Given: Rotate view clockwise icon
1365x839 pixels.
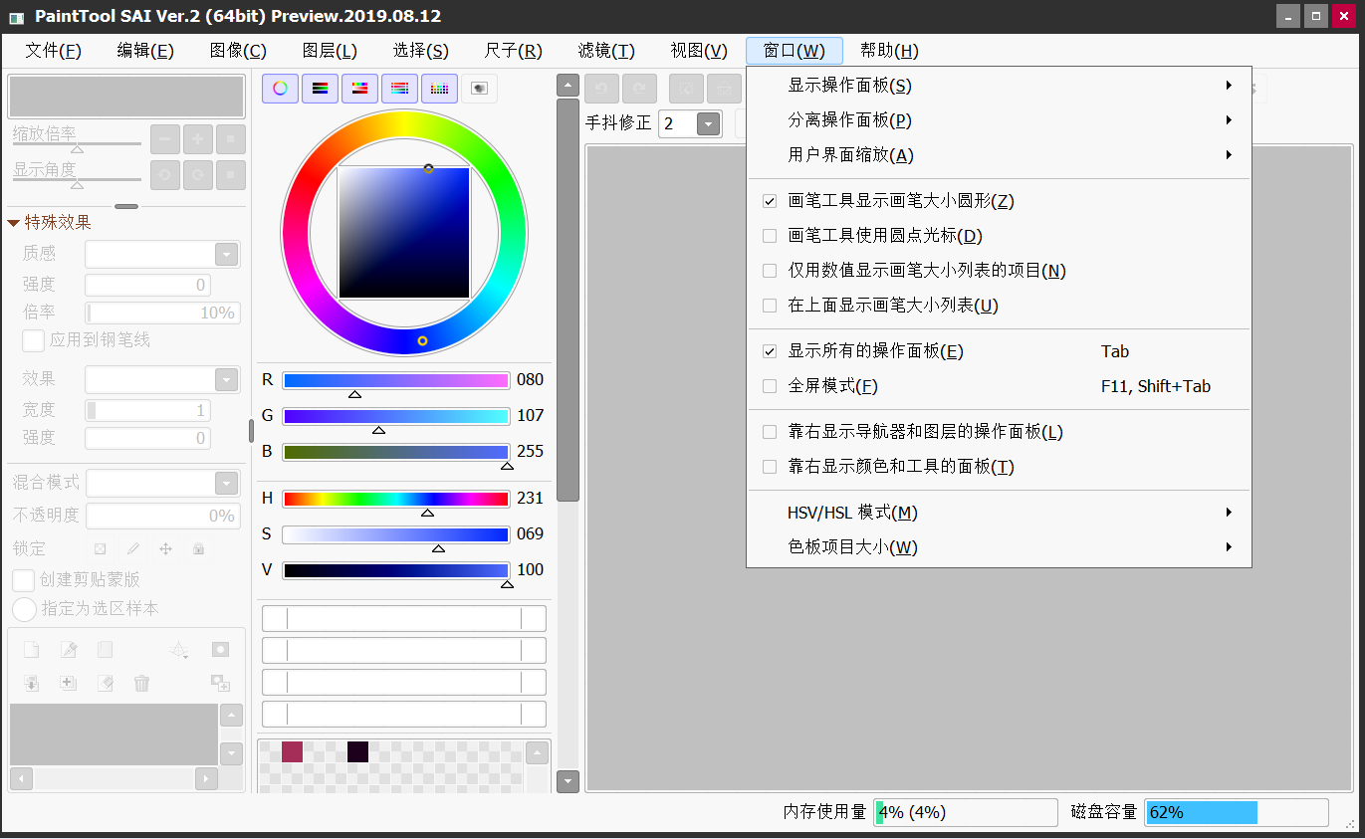Looking at the screenshot, I should [x=198, y=174].
